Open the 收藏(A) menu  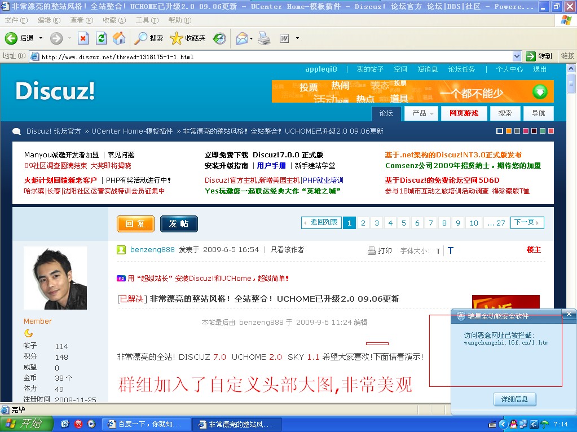point(114,20)
